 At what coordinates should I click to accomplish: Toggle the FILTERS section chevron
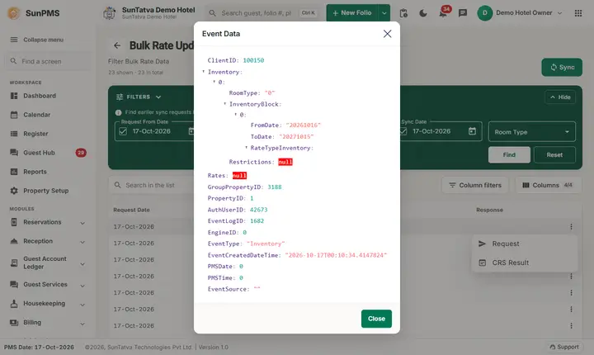coord(158,97)
